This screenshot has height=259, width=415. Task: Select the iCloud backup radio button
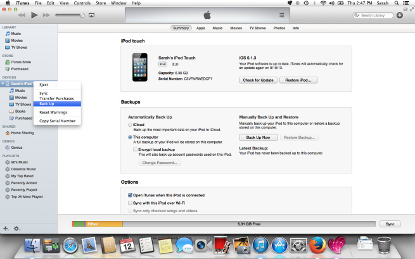click(130, 125)
